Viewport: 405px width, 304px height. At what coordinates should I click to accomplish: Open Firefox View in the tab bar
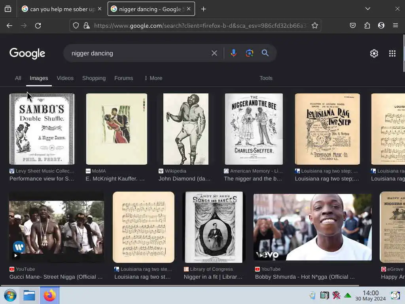tap(8, 9)
